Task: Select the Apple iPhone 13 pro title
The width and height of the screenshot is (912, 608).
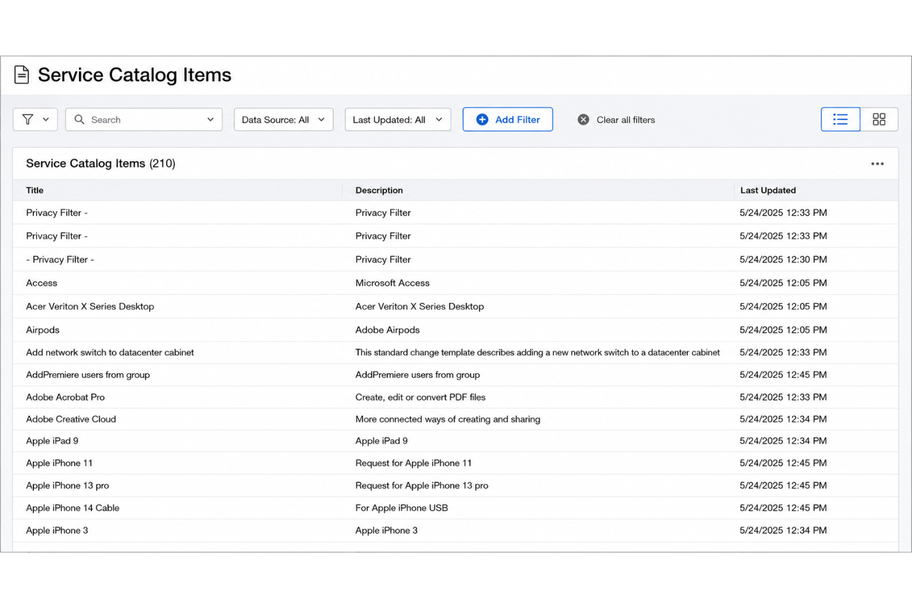Action: pos(67,485)
